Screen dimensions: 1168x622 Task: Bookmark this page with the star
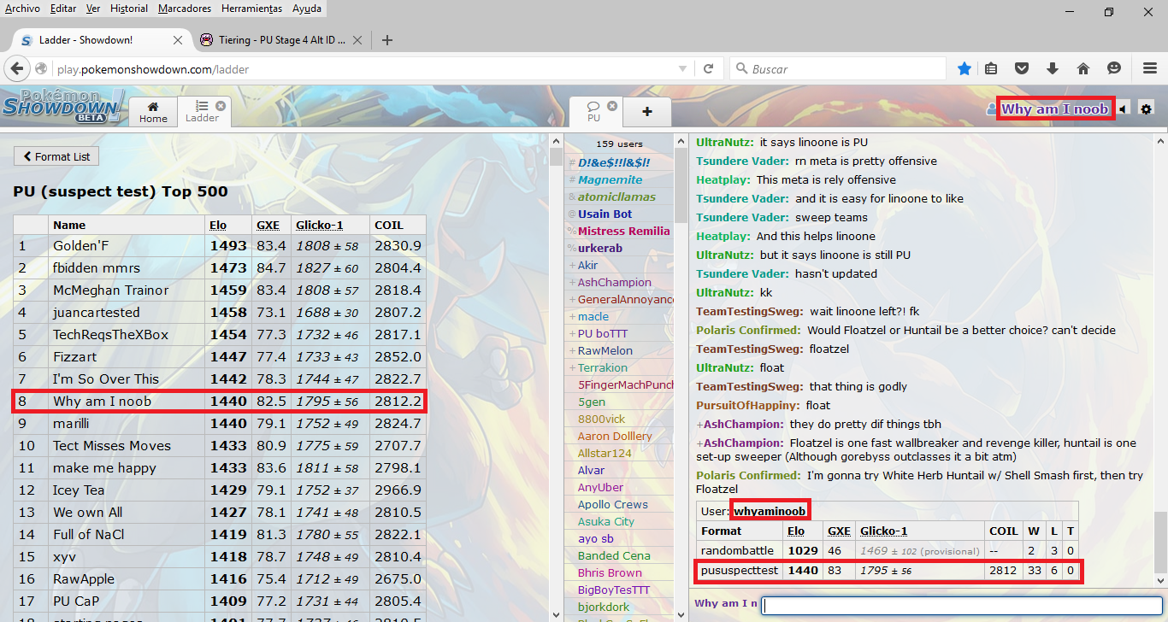pyautogui.click(x=964, y=68)
